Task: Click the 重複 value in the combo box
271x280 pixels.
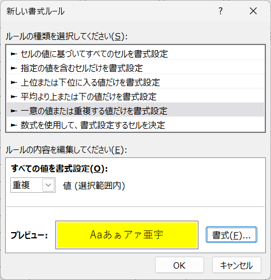Action: pos(21,185)
